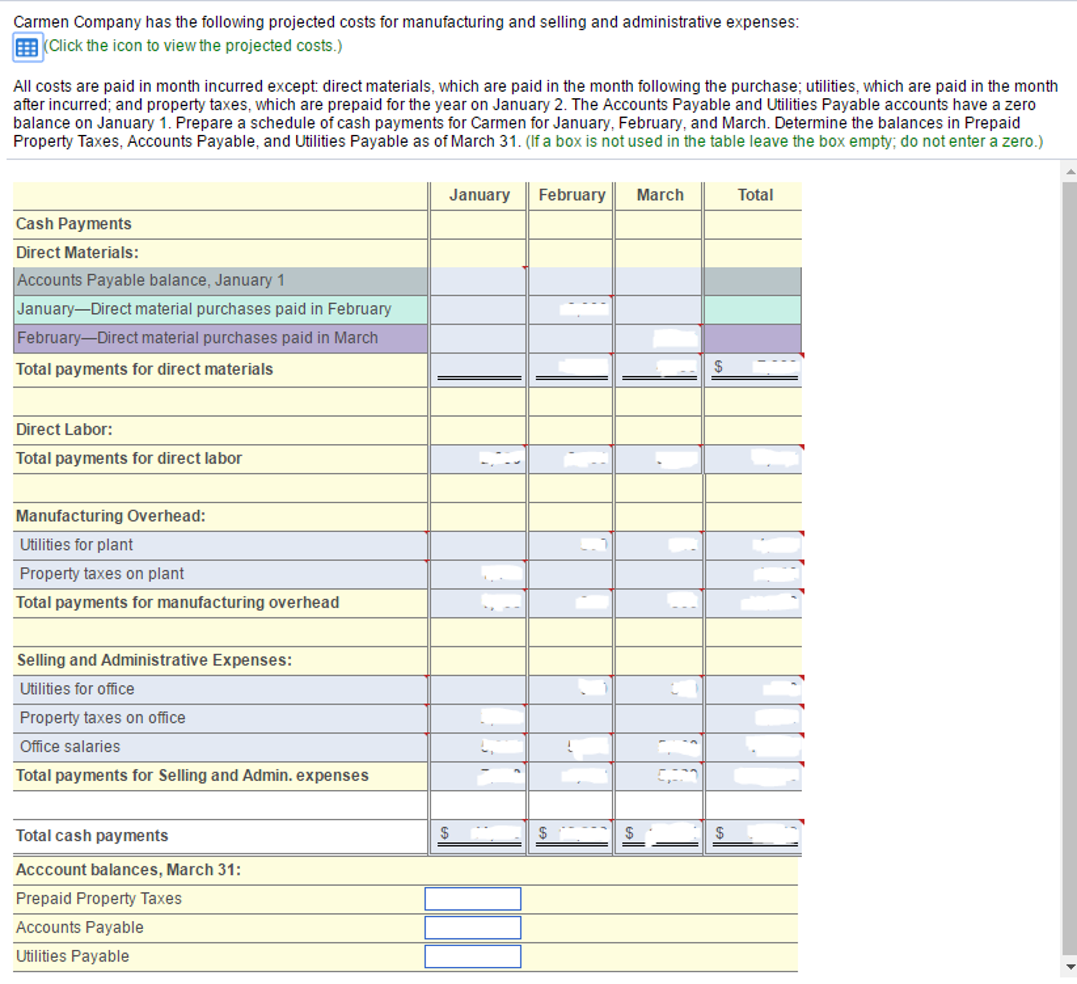The image size is (1077, 984).
Task: Click February cell of Office salaries
Action: tap(571, 748)
